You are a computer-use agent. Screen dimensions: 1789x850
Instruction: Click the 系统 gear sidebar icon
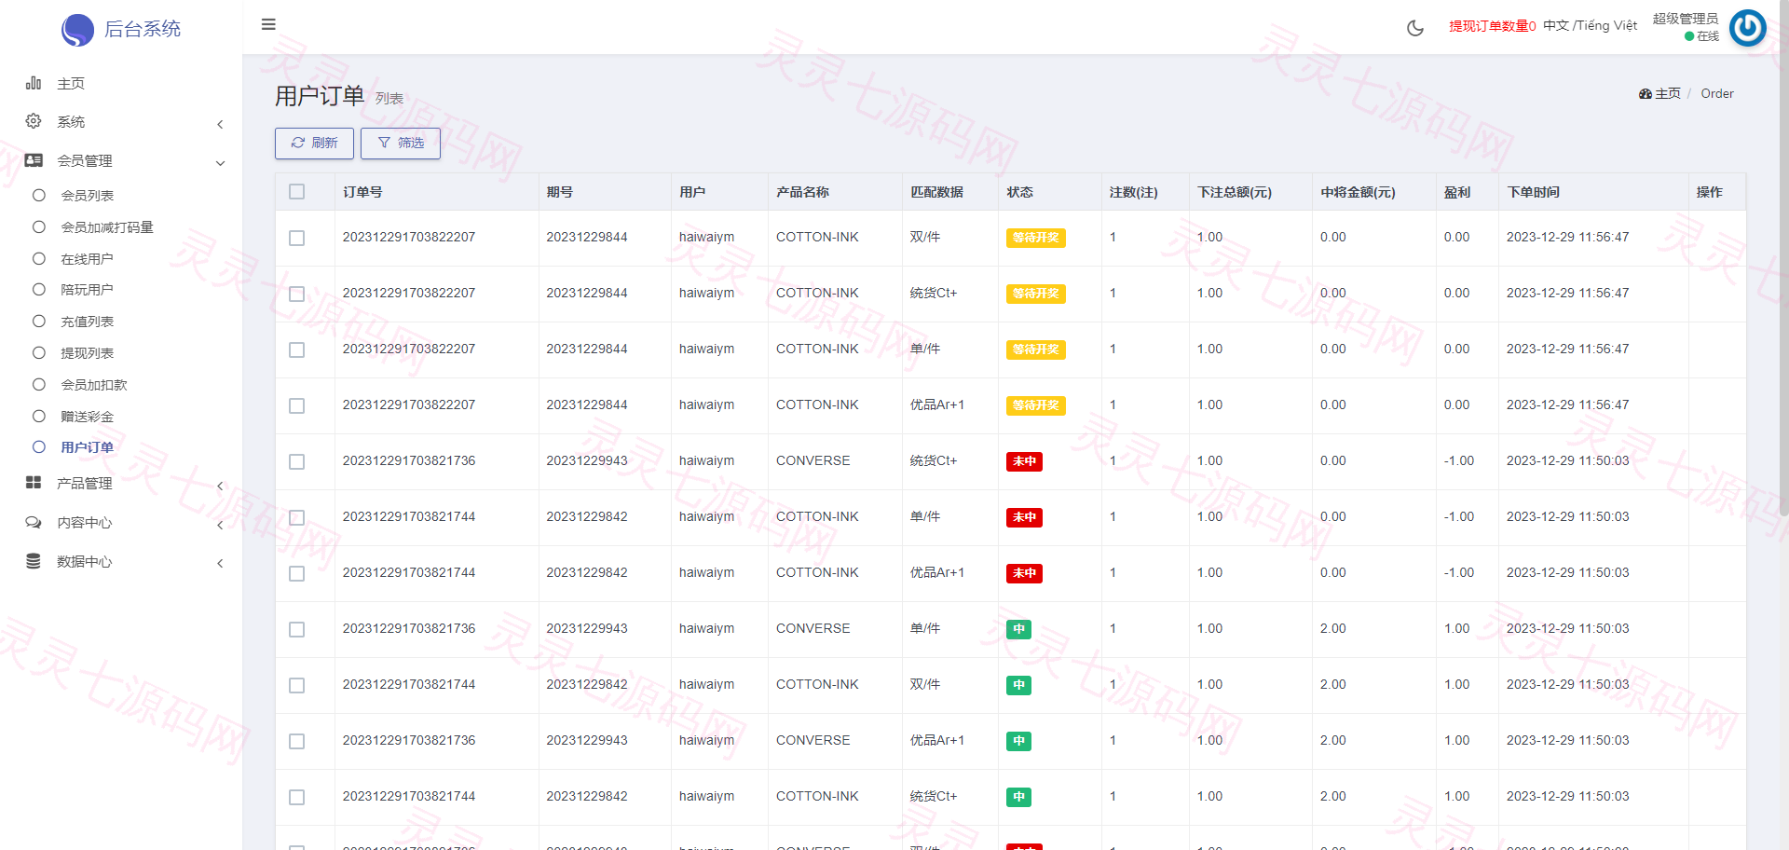coord(34,121)
